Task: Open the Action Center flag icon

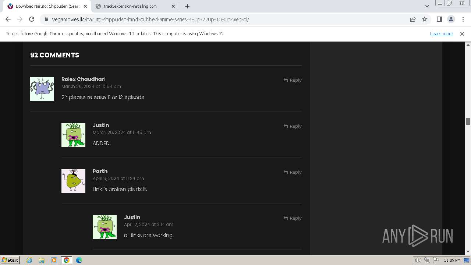Action: click(436, 260)
